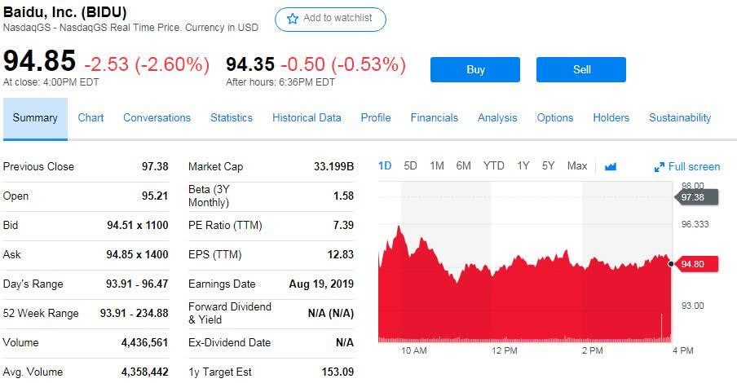Set chart range to YTD
This screenshot has height=383, width=737.
[493, 165]
